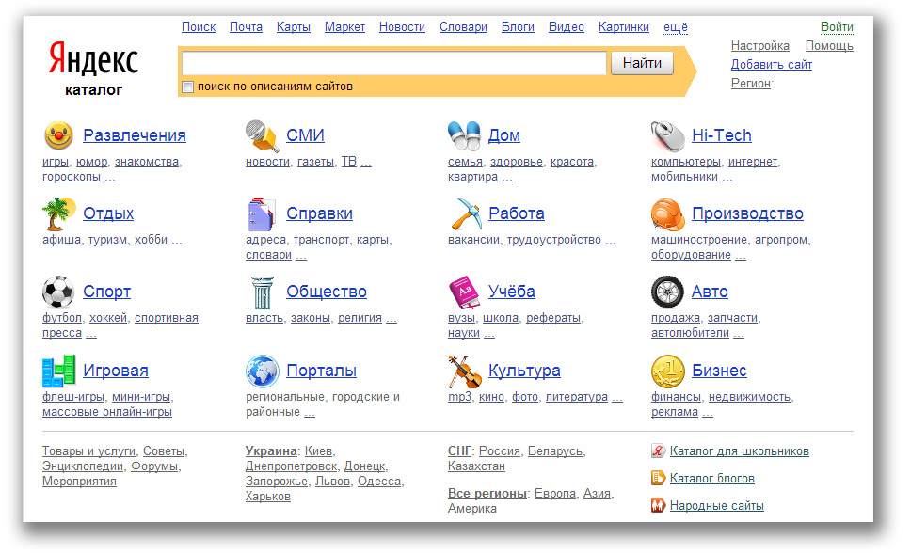Click the Найти search button
This screenshot has width=911, height=553.
pyautogui.click(x=642, y=63)
